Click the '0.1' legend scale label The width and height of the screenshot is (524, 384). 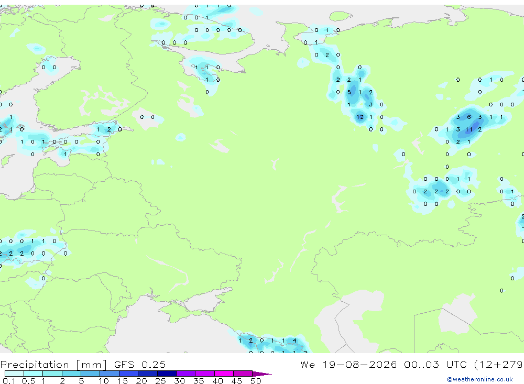[x=9, y=381]
